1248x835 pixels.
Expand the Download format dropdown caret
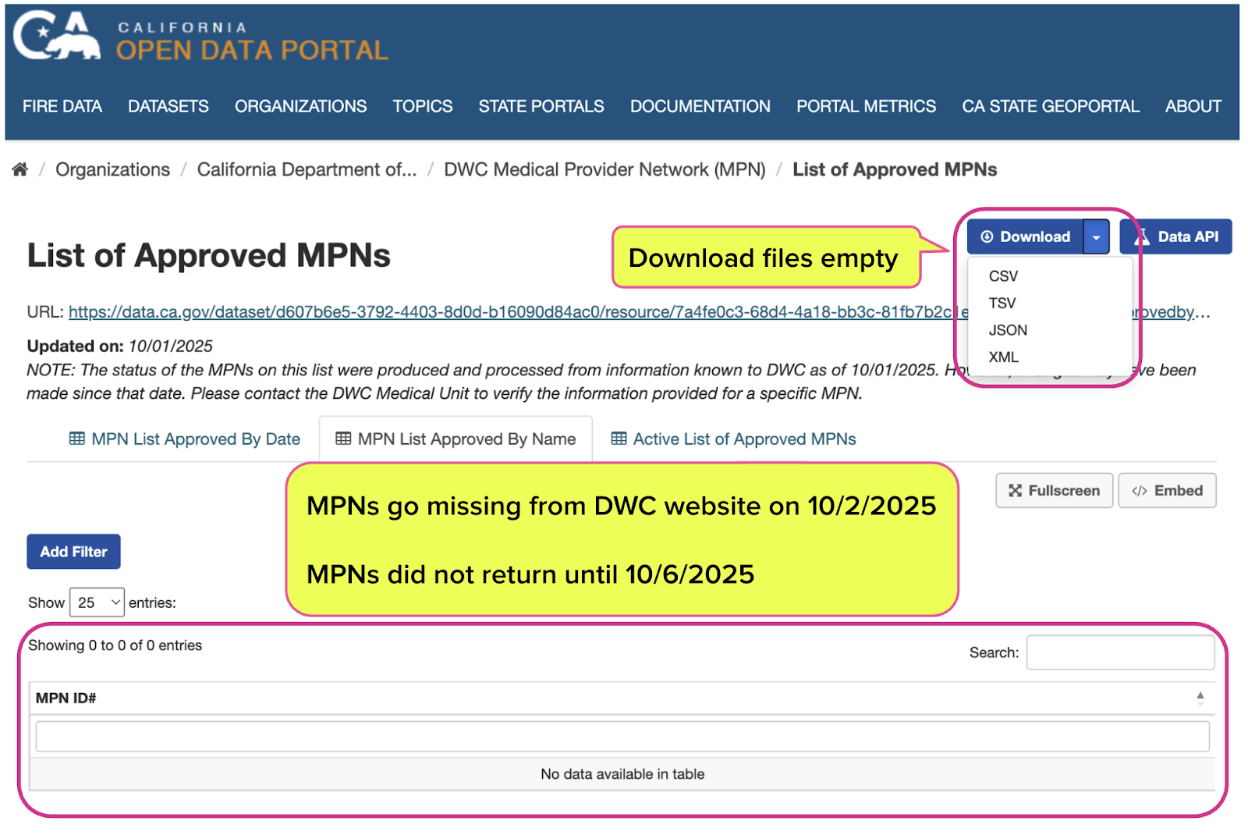point(1096,237)
